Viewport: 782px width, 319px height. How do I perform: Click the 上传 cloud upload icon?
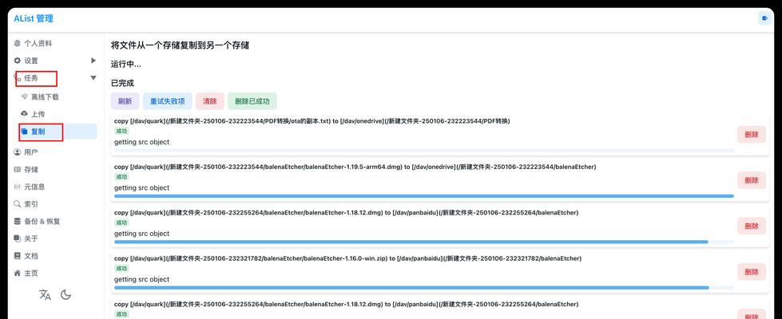tap(25, 114)
